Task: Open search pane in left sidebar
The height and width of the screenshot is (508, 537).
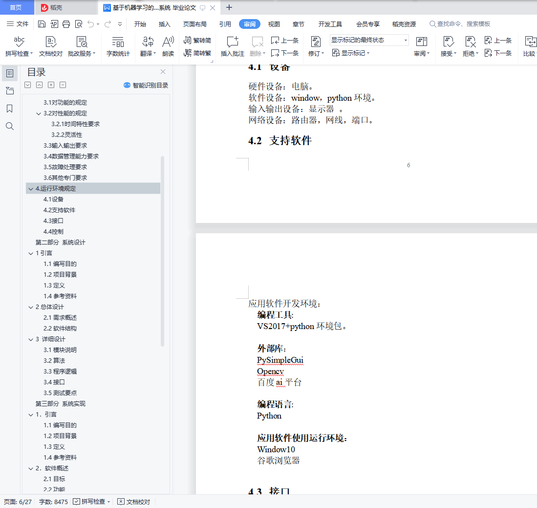Action: coord(10,127)
